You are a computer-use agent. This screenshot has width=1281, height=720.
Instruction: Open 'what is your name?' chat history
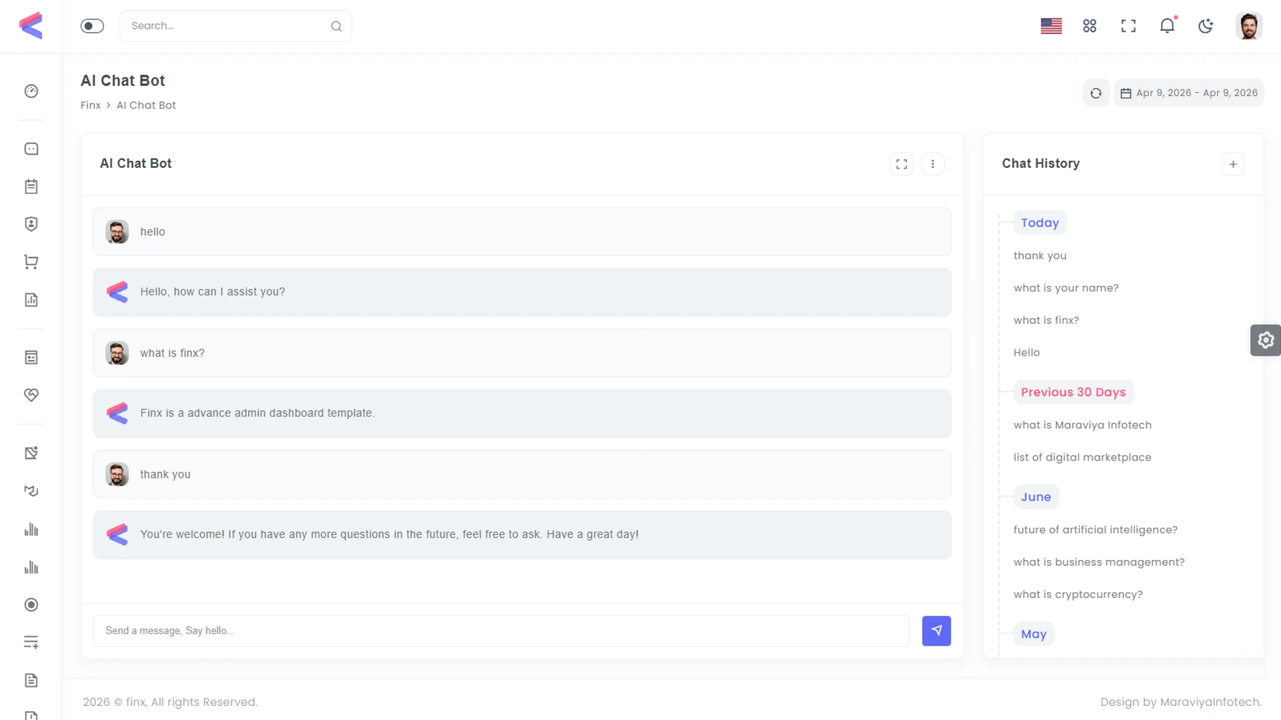pyautogui.click(x=1065, y=288)
